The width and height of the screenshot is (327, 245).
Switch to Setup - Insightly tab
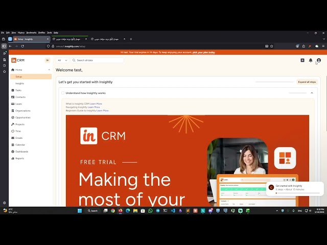coord(32,39)
